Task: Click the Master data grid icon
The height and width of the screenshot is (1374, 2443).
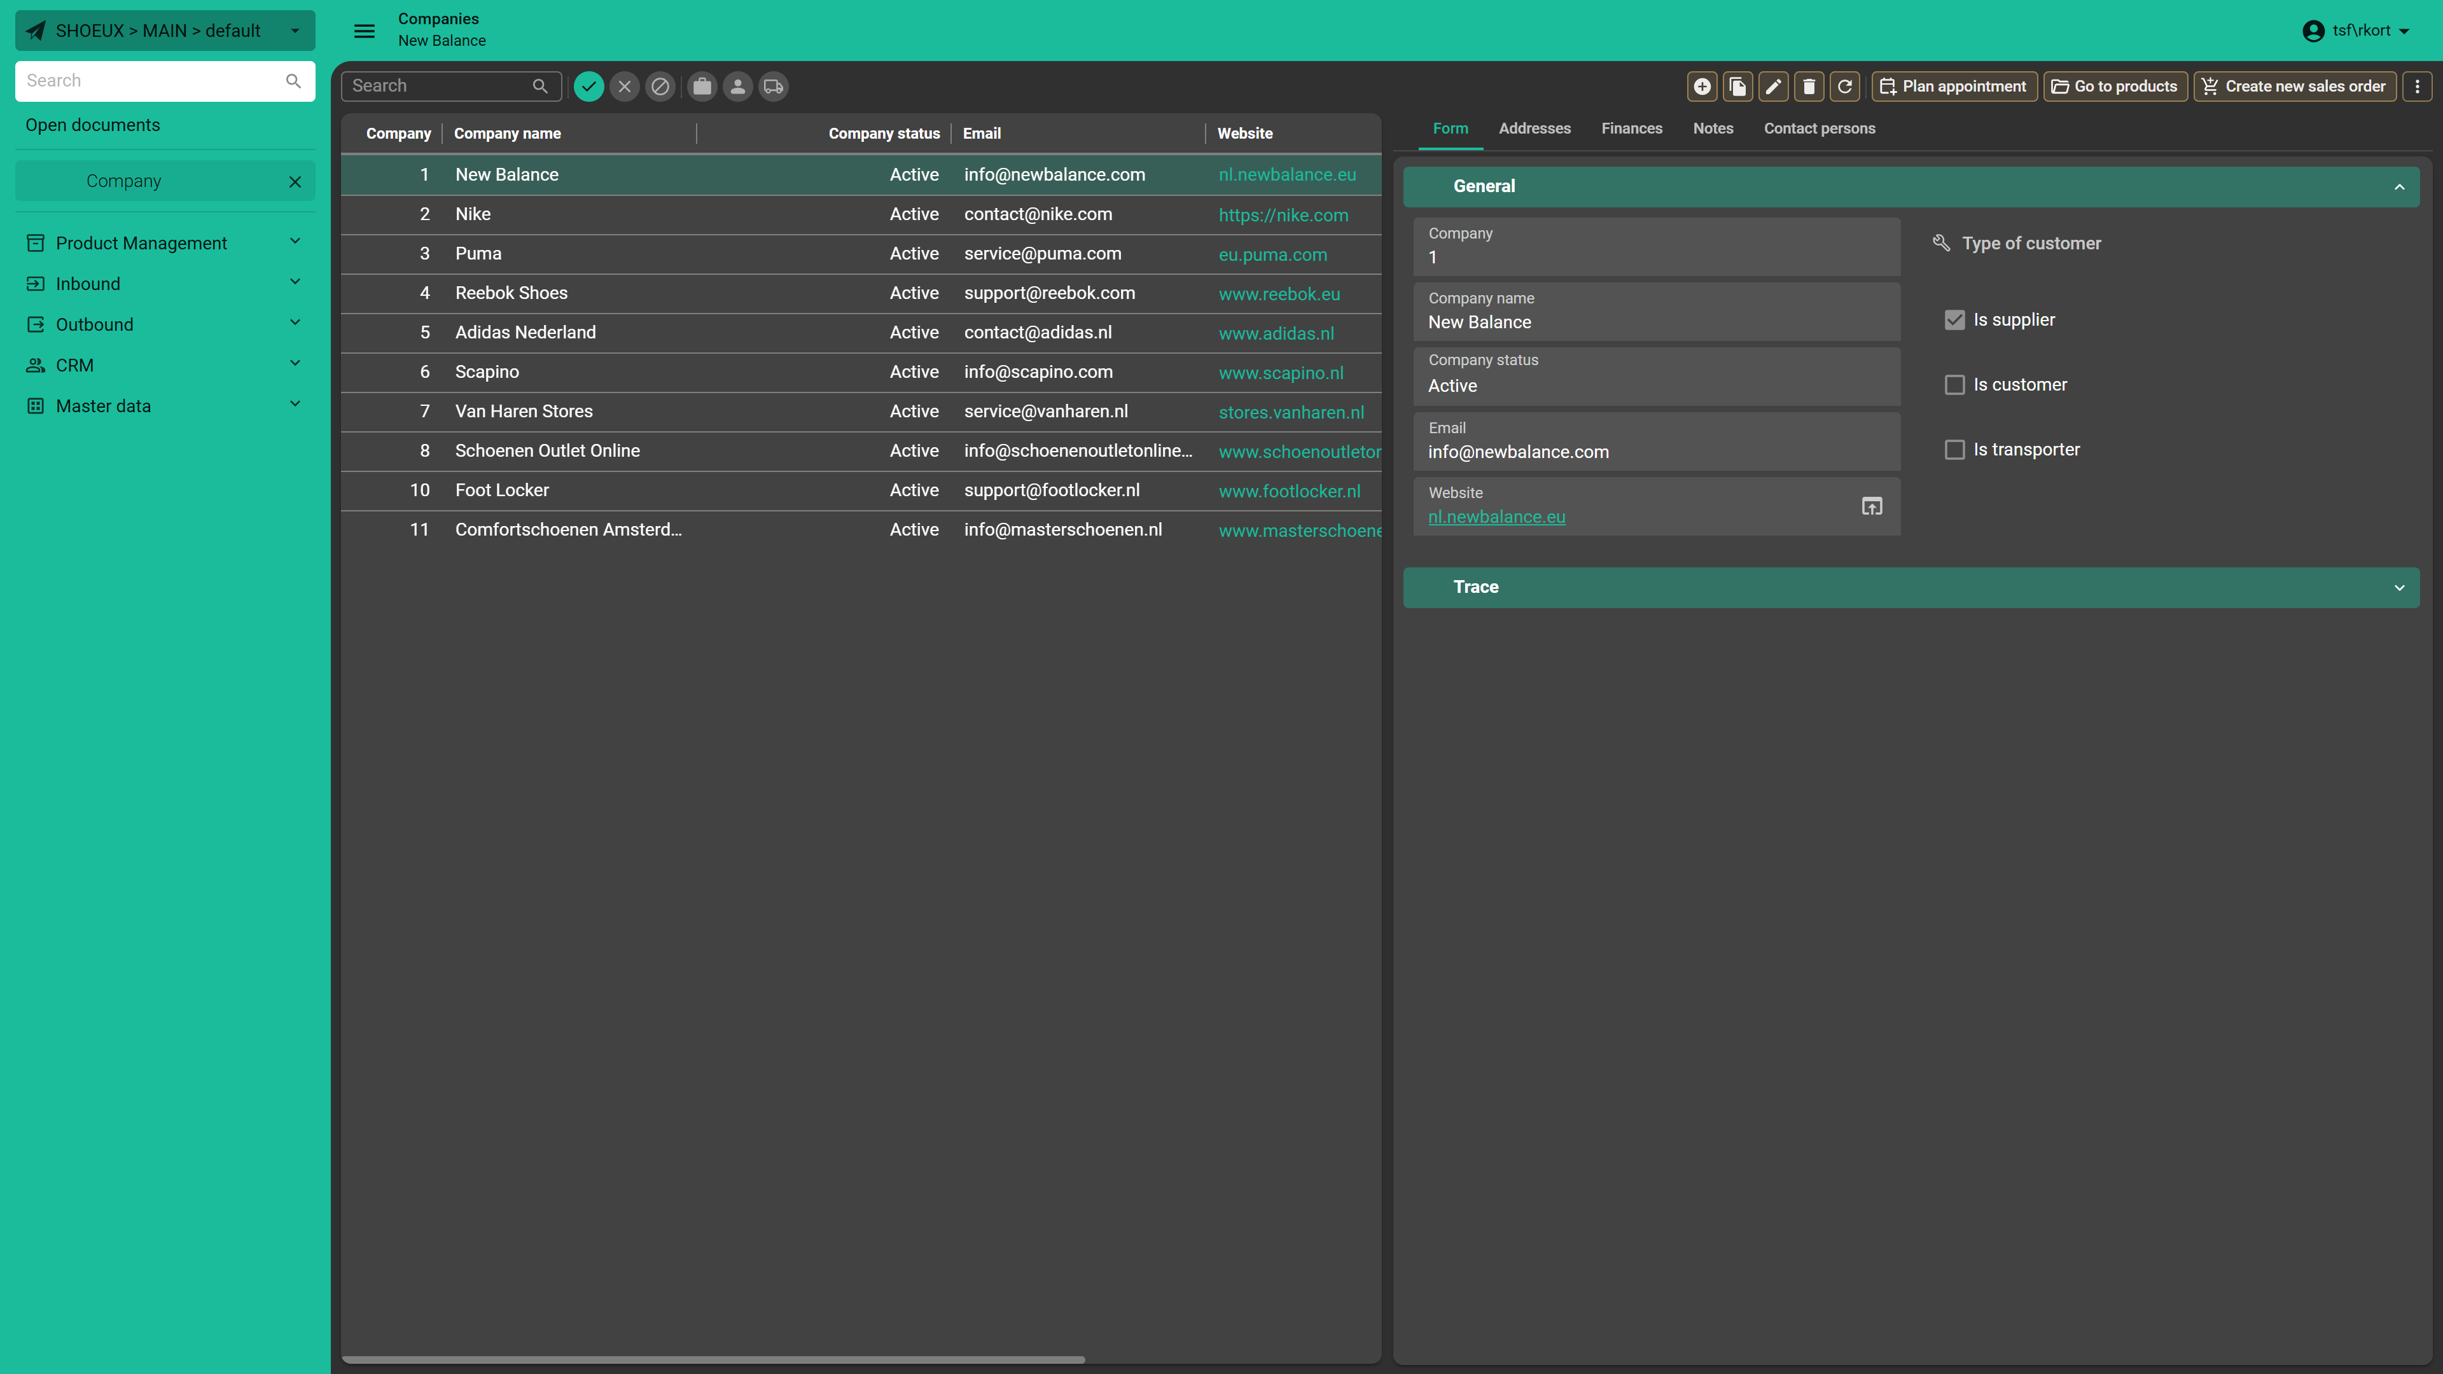Action: tap(35, 406)
